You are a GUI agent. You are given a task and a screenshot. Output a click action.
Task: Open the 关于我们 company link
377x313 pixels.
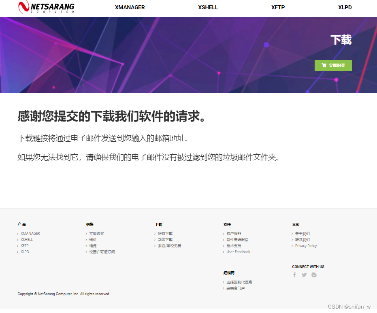pos(302,233)
